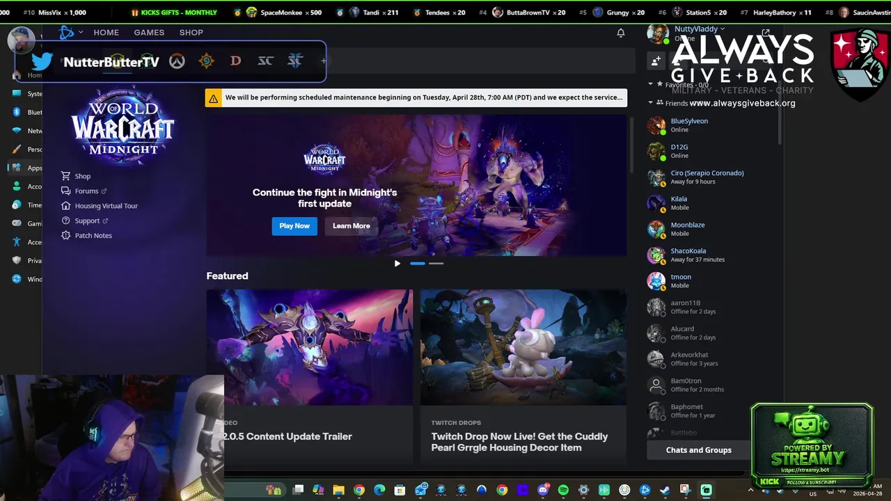
Task: Select offline friend Arkevorkhat
Action: click(710, 359)
